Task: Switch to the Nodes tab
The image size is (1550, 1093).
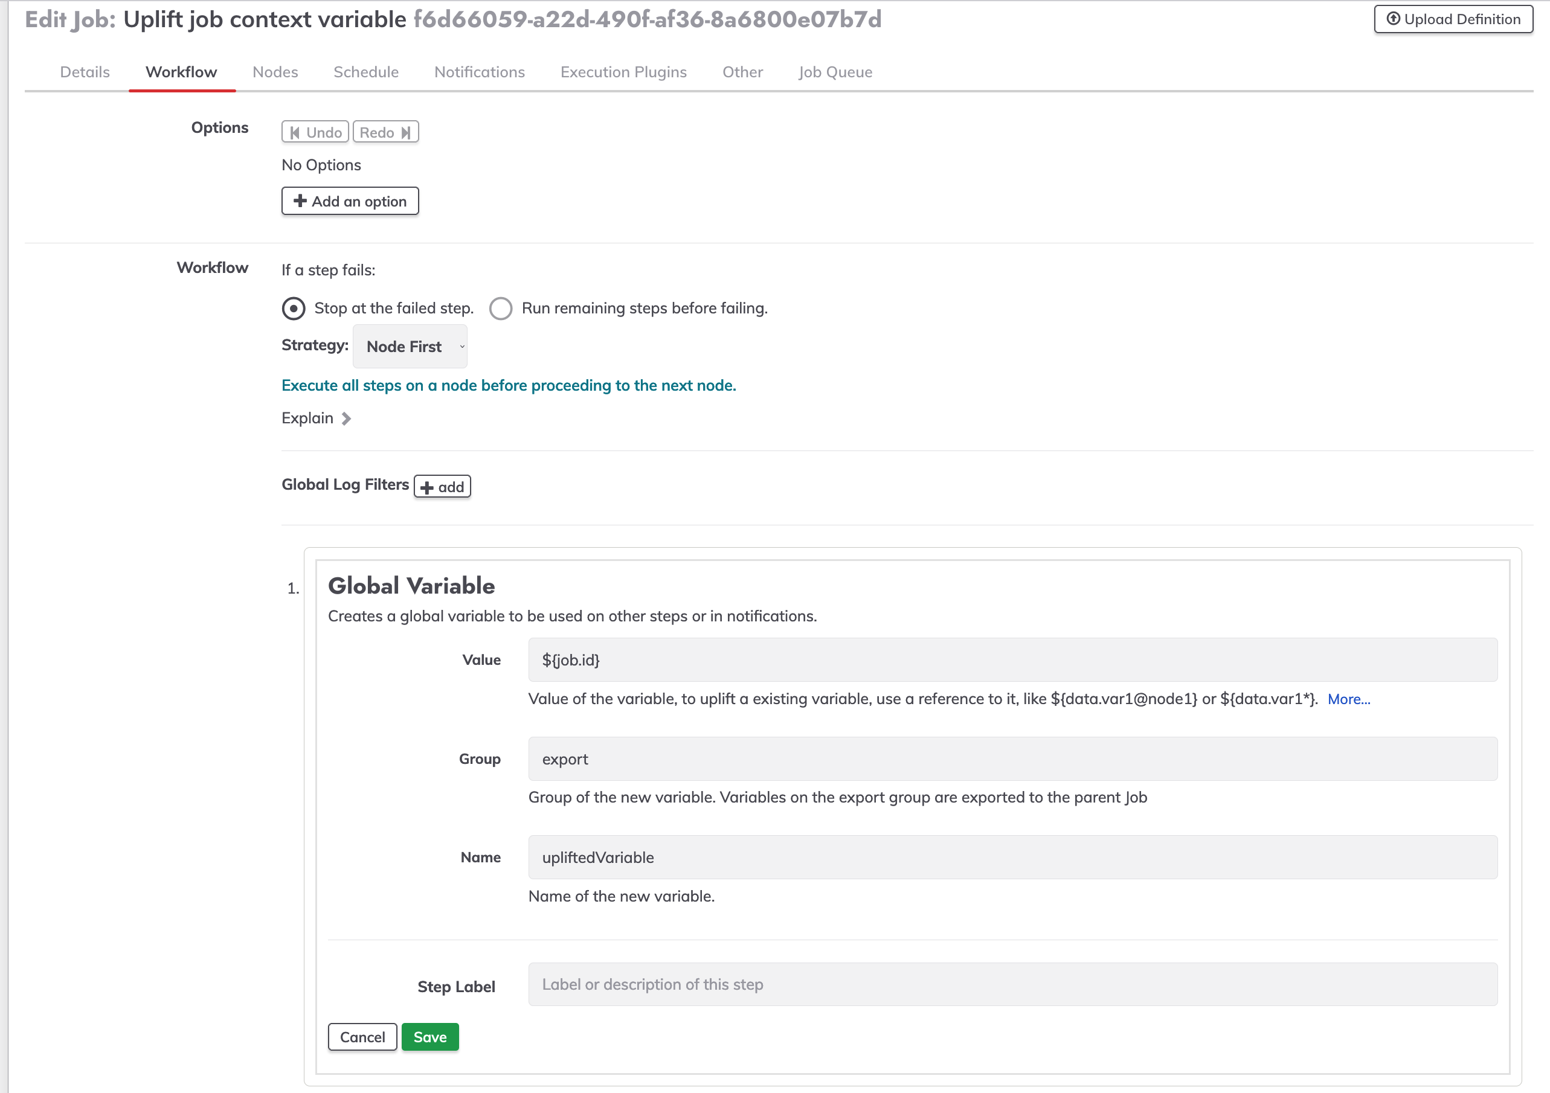Action: 274,72
